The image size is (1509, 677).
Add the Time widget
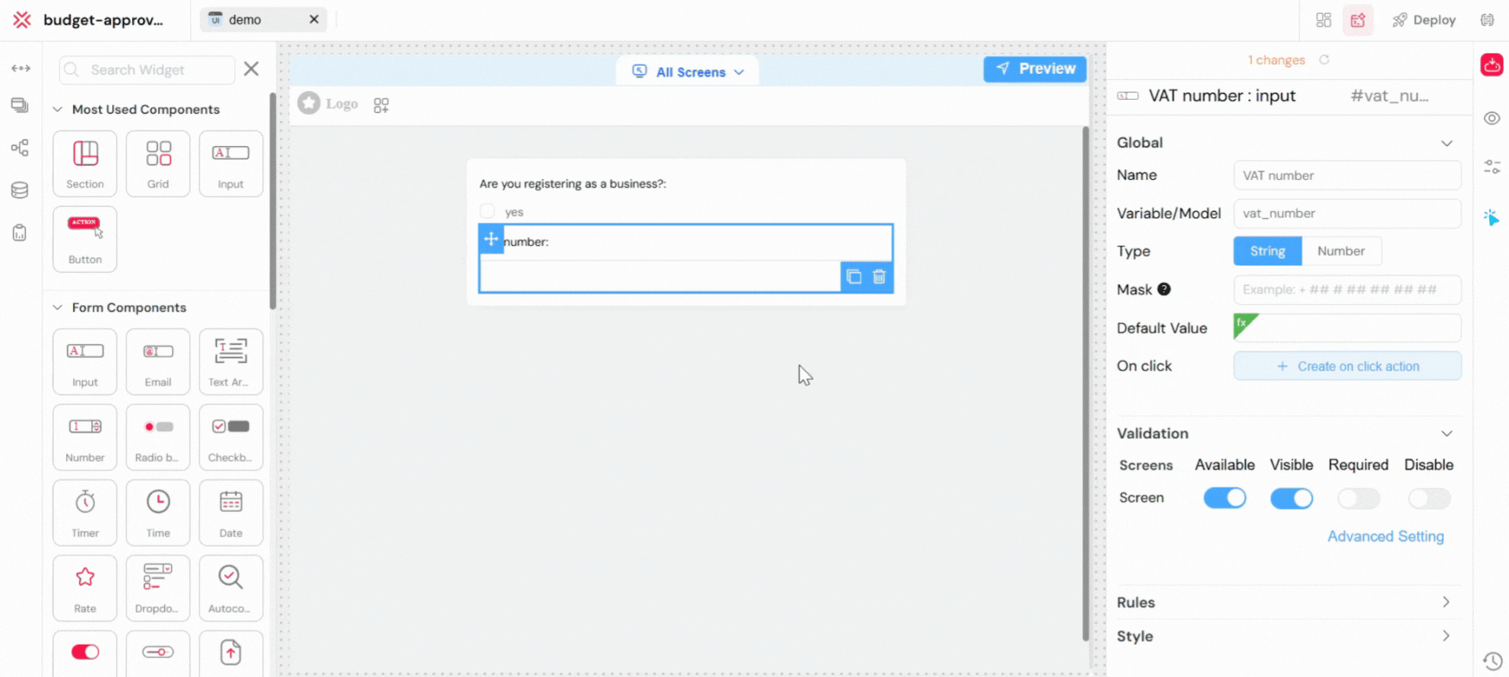click(x=158, y=512)
